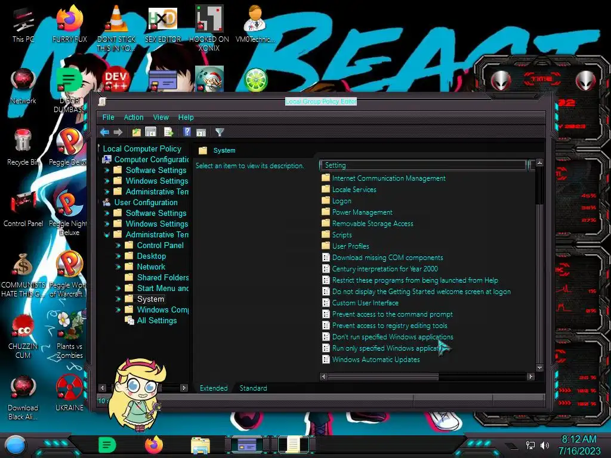Screen dimensions: 611x458
Task: Click the Help question mark toolbar icon
Action: pyautogui.click(x=187, y=132)
